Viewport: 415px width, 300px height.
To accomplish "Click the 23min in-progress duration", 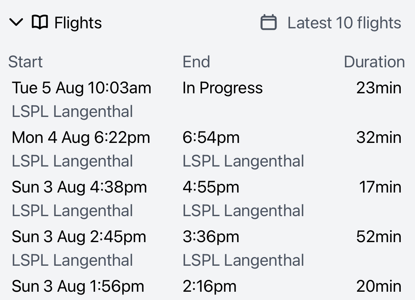I will (x=379, y=88).
